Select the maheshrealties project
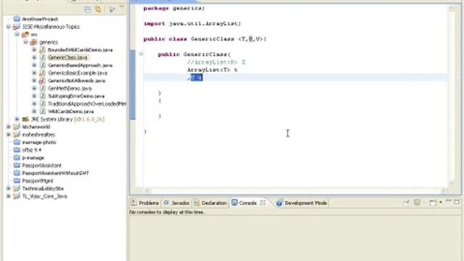 pyautogui.click(x=38, y=135)
